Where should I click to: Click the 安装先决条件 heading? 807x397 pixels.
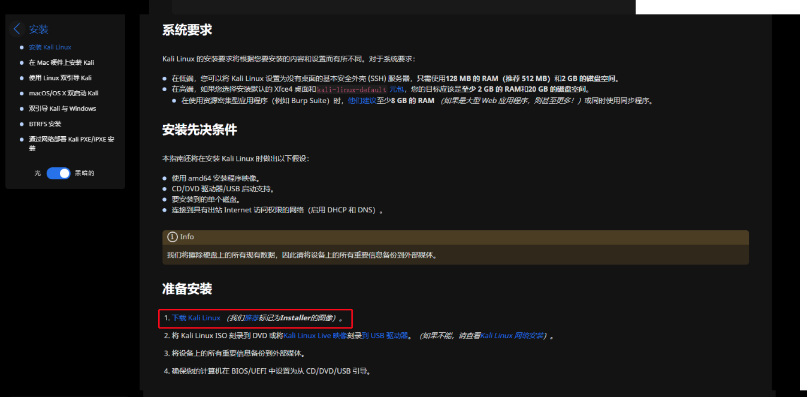click(200, 130)
